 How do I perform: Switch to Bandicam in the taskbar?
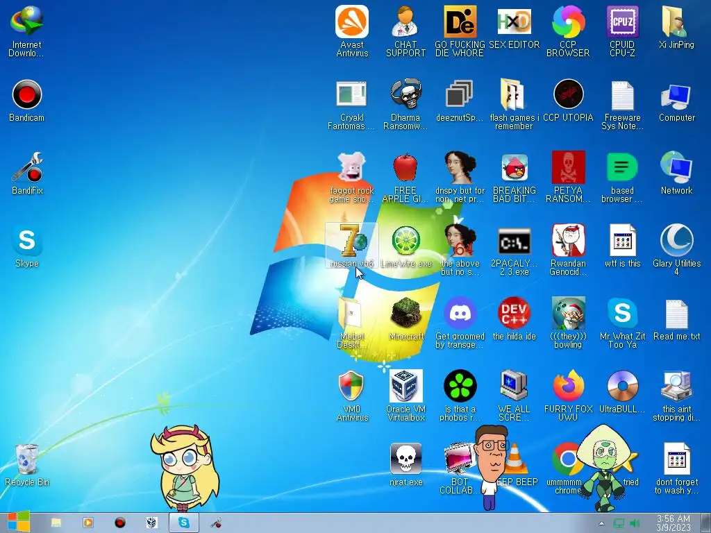point(119,523)
